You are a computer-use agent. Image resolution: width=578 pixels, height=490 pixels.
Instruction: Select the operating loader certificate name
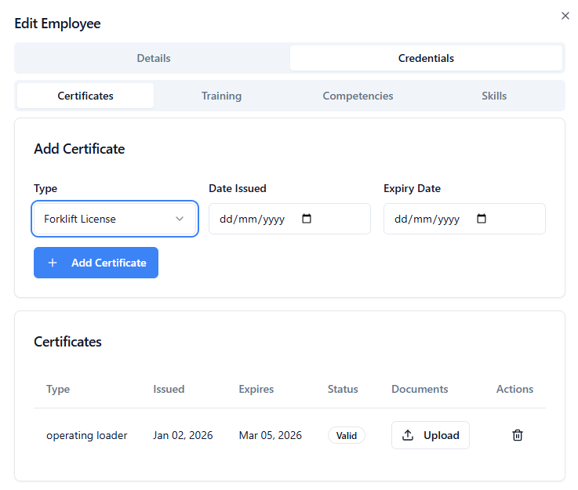(x=86, y=435)
